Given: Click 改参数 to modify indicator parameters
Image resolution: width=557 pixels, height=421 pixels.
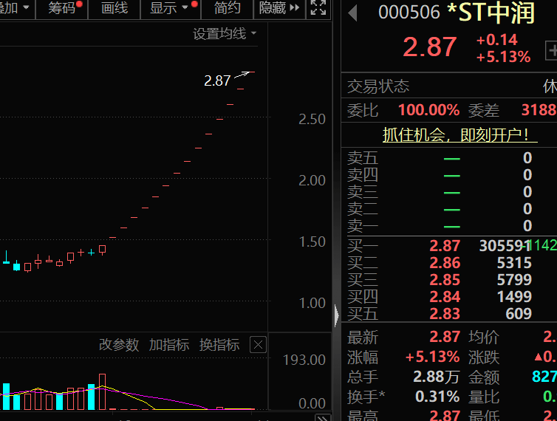Looking at the screenshot, I should click(119, 345).
